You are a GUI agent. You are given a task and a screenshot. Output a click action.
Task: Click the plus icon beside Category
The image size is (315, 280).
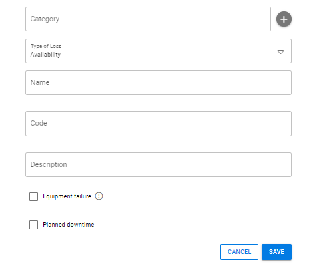click(x=284, y=19)
